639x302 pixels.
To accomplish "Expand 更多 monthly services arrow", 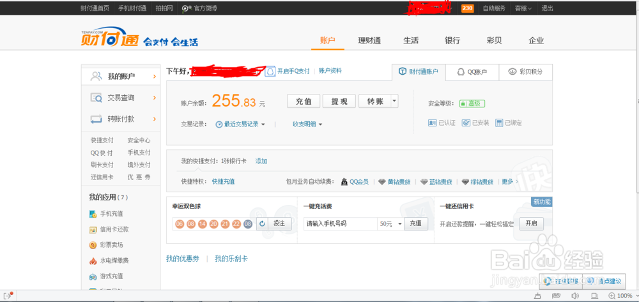I will point(517,182).
